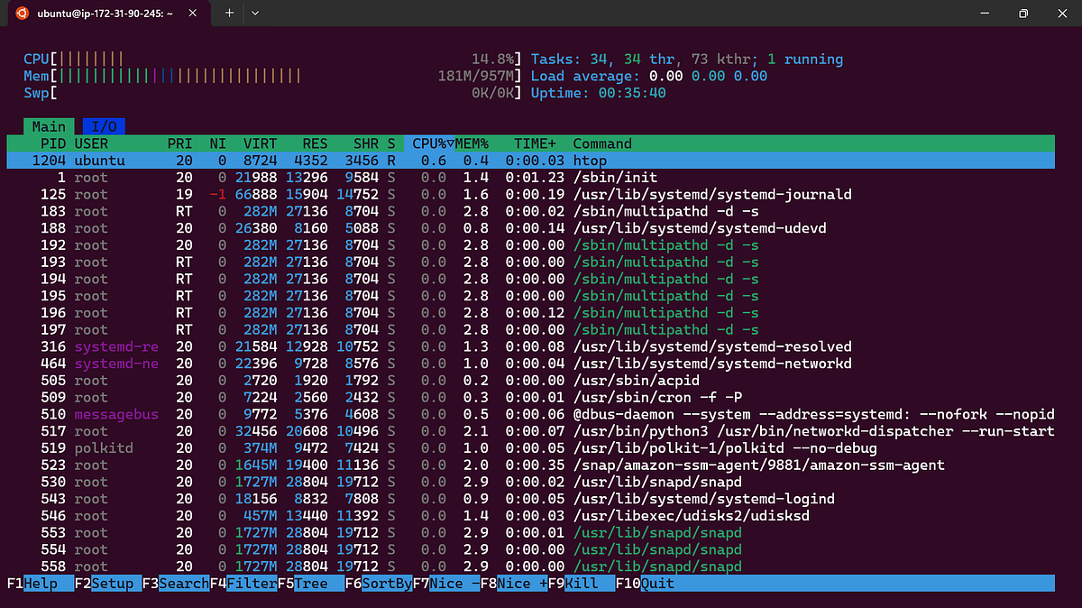The width and height of the screenshot is (1082, 608).
Task: Activate F3 Search in htop
Action: [x=176, y=583]
